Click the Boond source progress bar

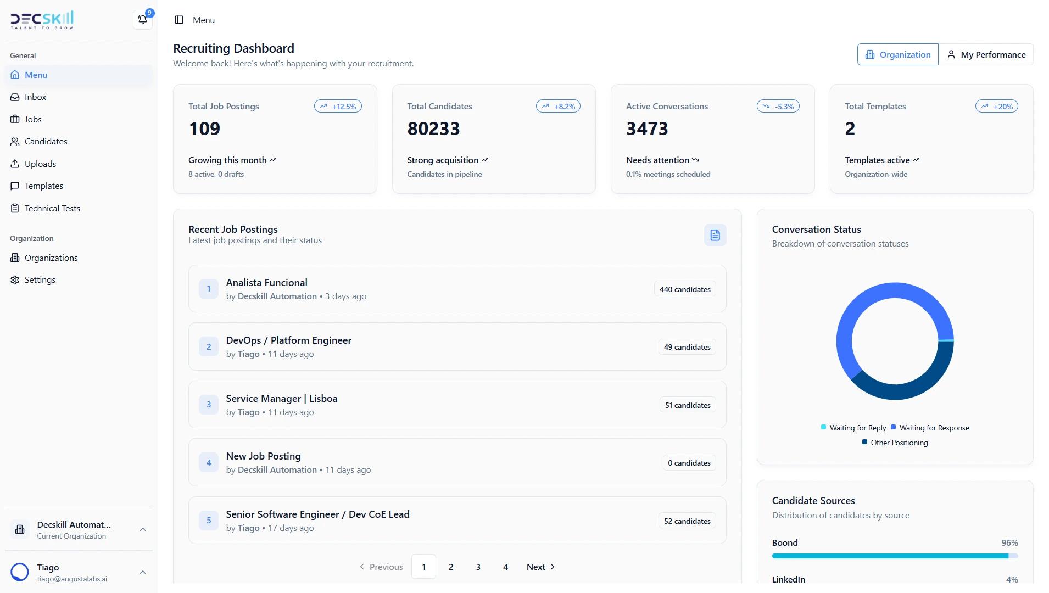tap(895, 556)
